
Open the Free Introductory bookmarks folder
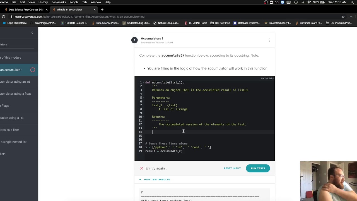click(278, 23)
